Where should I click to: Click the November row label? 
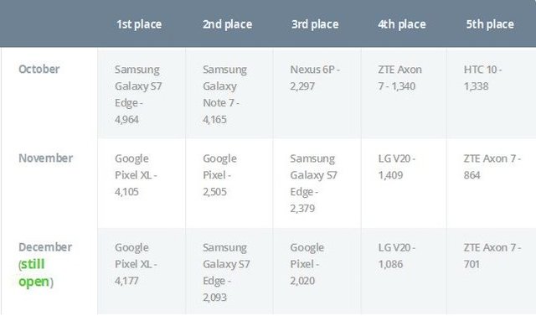[x=45, y=158]
